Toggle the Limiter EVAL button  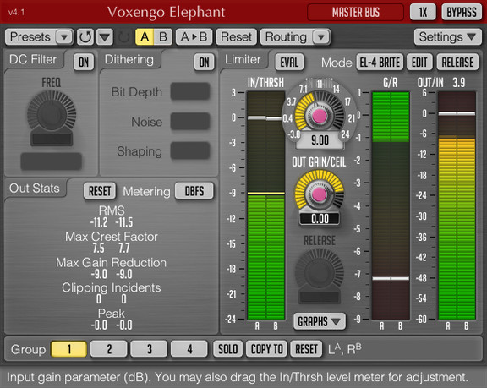point(289,63)
